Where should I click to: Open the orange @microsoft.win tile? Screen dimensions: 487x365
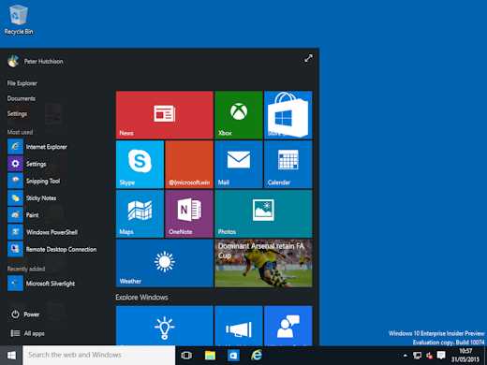[189, 165]
